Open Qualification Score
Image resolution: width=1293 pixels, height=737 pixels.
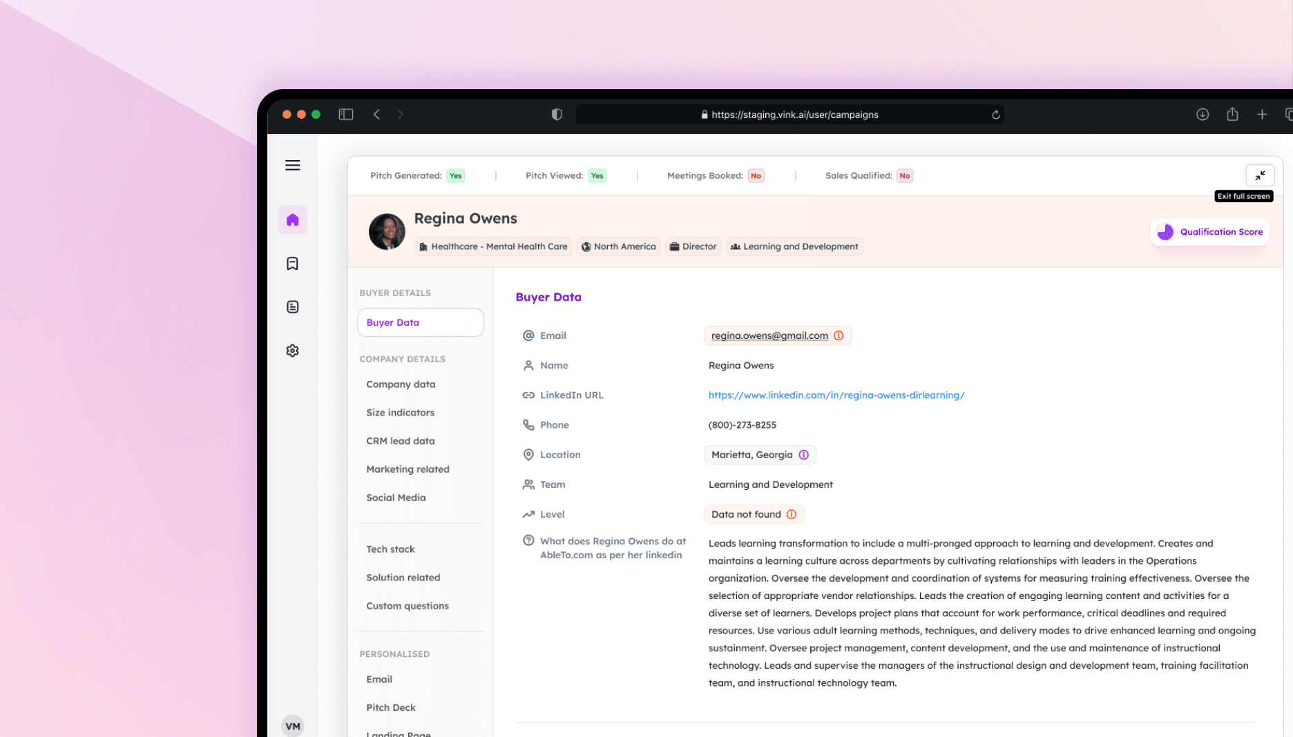[1209, 232]
